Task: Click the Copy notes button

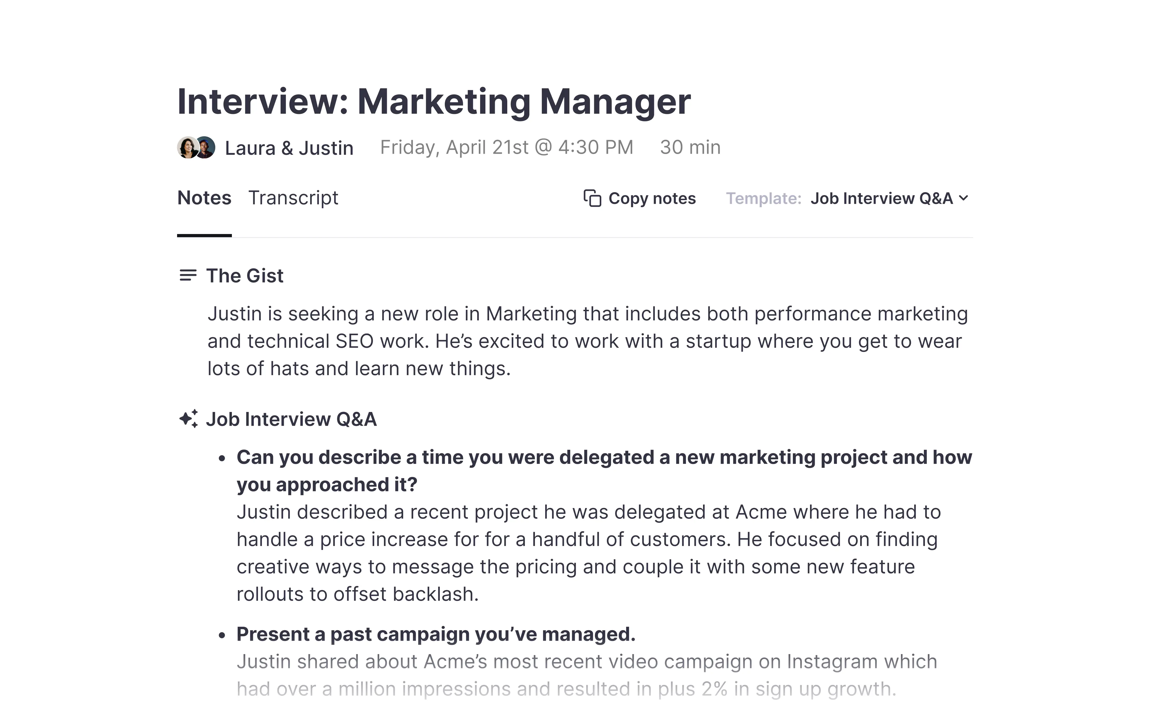Action: tap(640, 198)
